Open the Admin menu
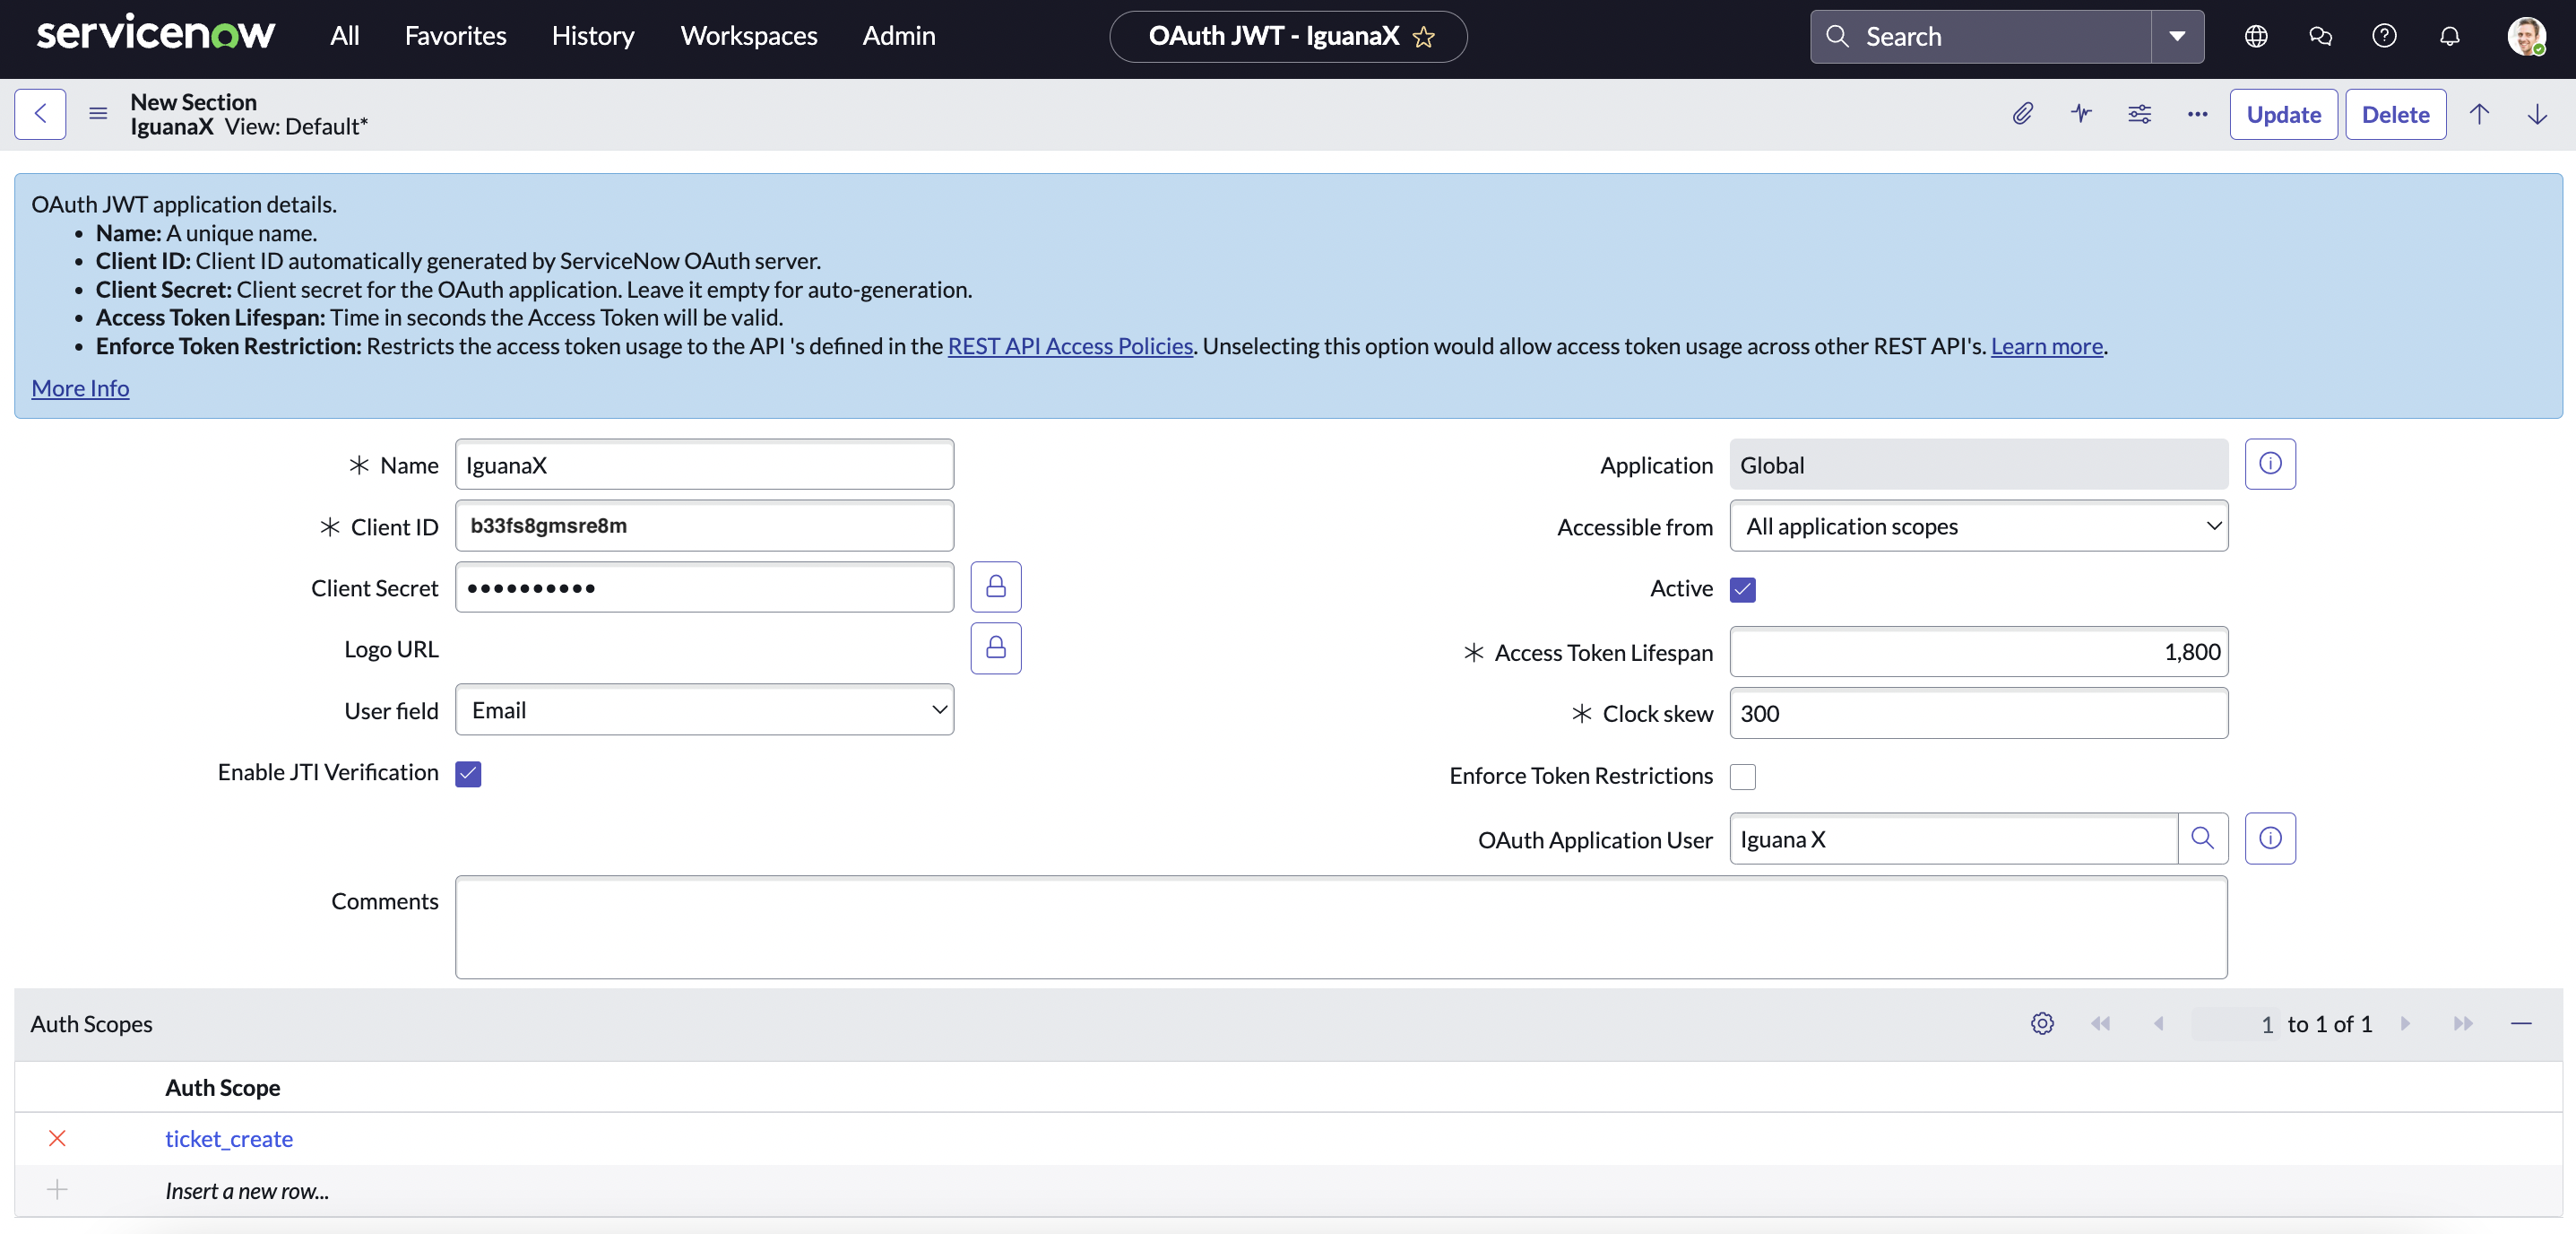This screenshot has width=2576, height=1234. 899,36
